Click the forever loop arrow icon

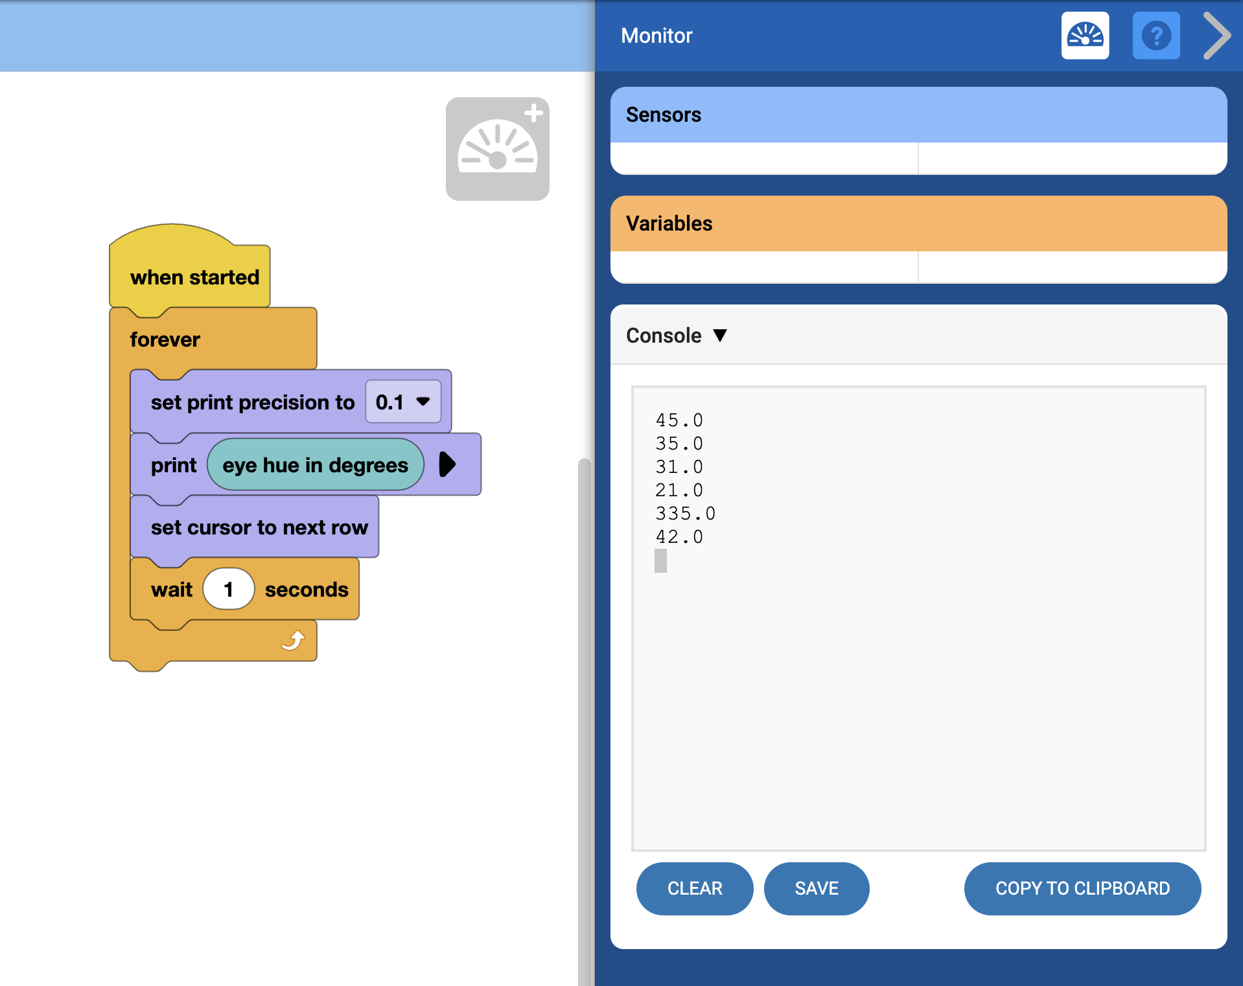pos(293,641)
